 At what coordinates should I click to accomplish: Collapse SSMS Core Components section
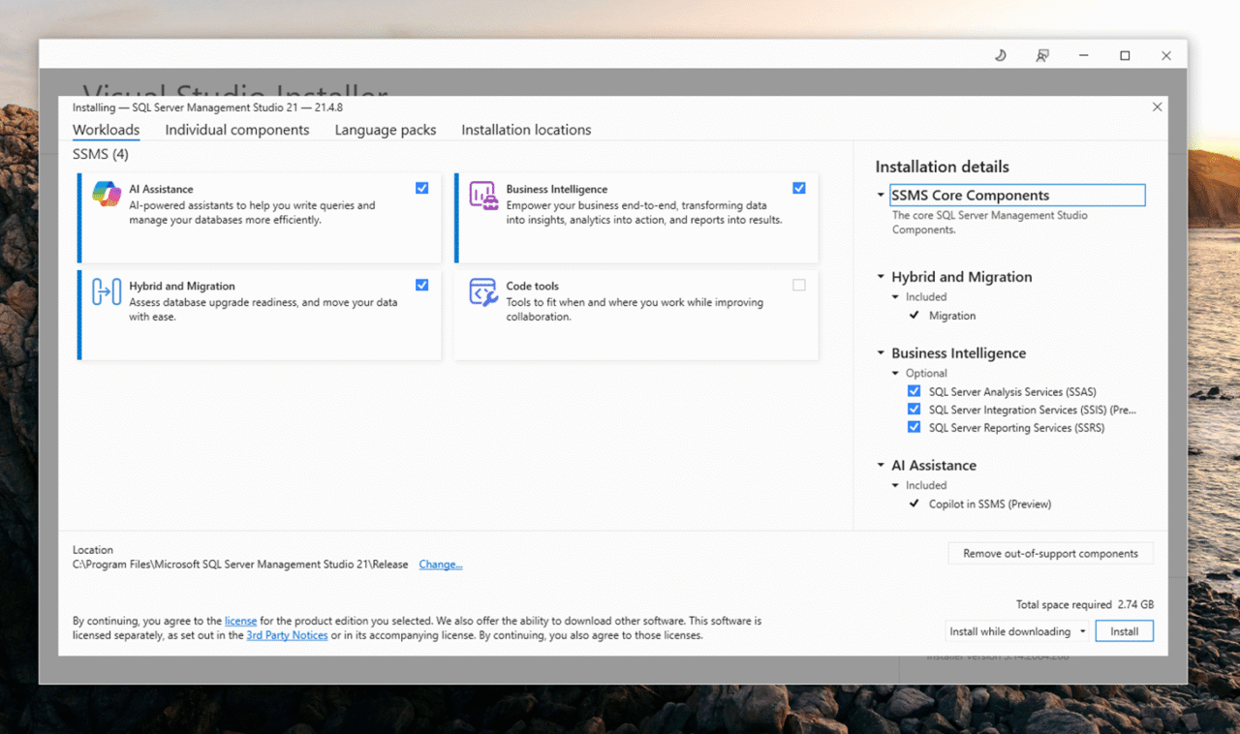[x=881, y=196]
